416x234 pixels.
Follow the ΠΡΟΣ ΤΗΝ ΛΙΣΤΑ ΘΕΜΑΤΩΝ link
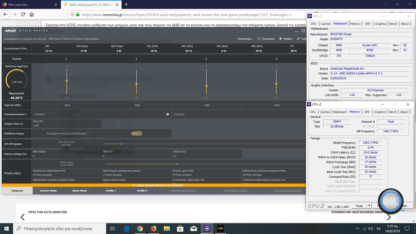(x=47, y=212)
